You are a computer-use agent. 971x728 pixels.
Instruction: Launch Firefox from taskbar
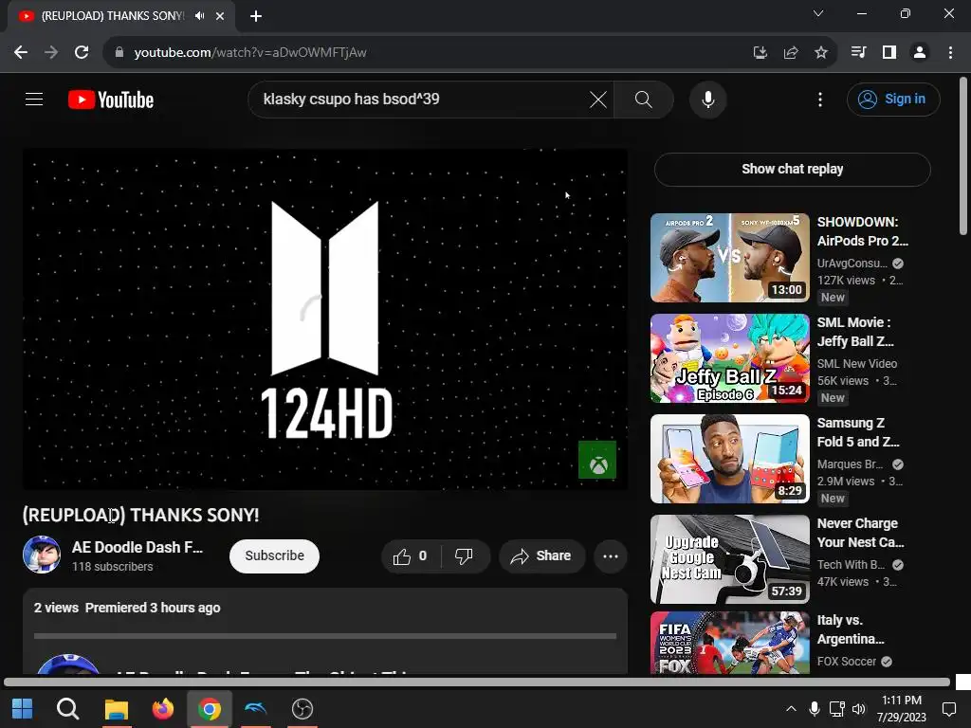pos(163,709)
